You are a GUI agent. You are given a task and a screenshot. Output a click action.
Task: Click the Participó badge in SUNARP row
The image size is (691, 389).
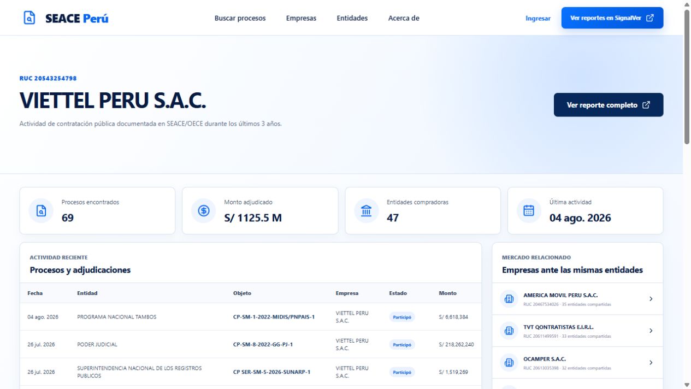pos(402,372)
